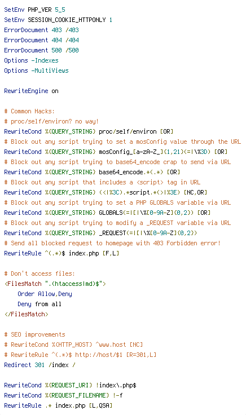Screen dimensions: 246x415
Task: Click the _REQUEST RewriteCond pattern
Action: [148, 233]
